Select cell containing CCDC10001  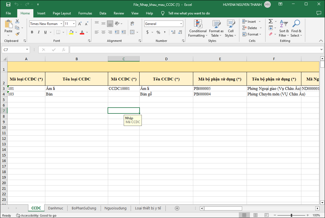(123, 88)
